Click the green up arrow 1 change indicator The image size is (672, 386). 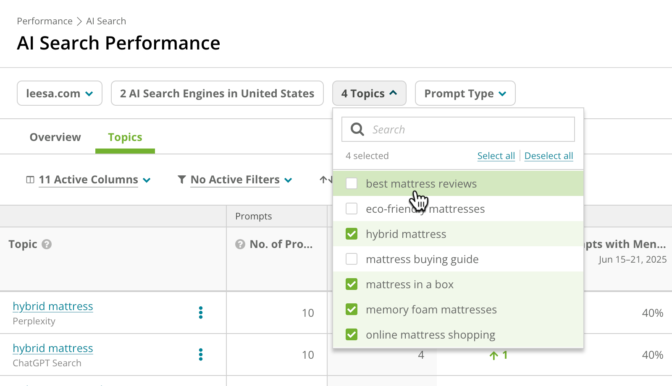click(x=499, y=355)
